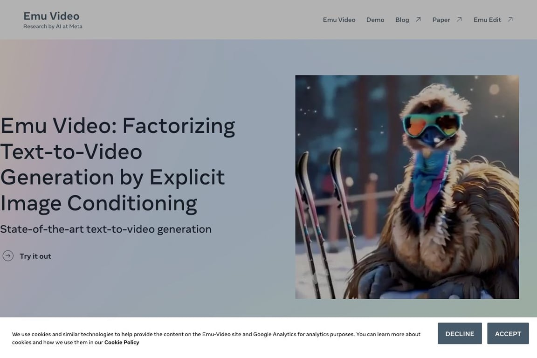Screen dimensions: 537x358
Task: Open the Emu Video nav menu item
Action: coord(339,20)
